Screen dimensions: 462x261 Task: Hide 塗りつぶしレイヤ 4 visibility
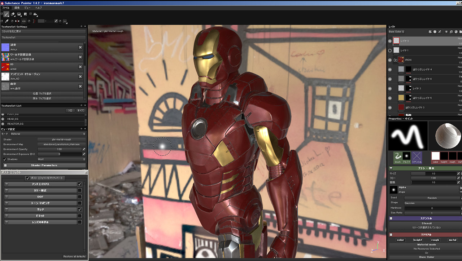point(390,69)
